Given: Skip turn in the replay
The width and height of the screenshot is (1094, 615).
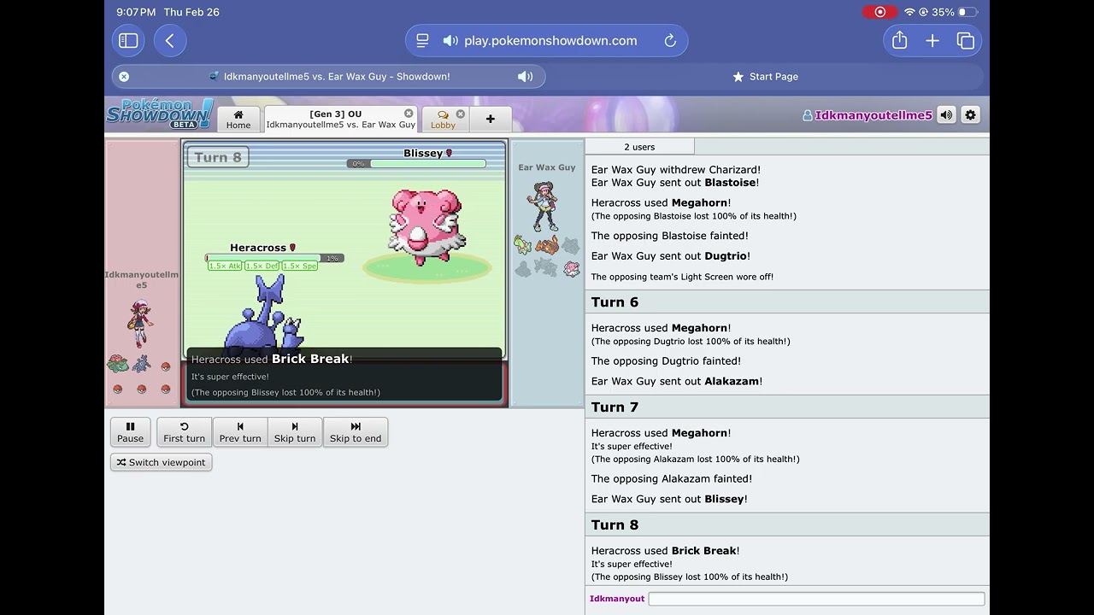Looking at the screenshot, I should click(x=295, y=431).
